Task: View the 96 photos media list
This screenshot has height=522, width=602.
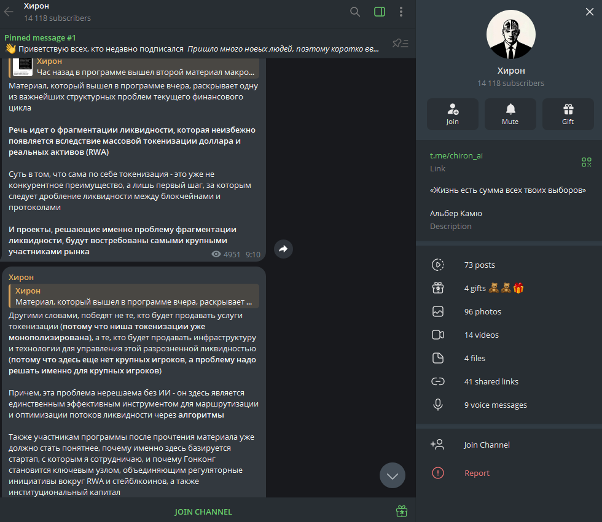Action: tap(509, 312)
